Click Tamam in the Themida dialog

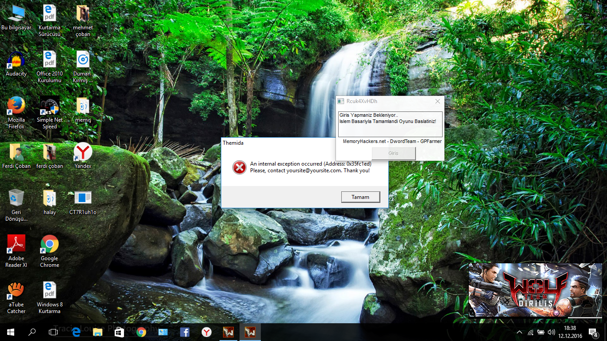(360, 197)
